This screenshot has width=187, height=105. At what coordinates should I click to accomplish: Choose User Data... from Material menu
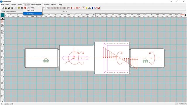tap(32, 8)
